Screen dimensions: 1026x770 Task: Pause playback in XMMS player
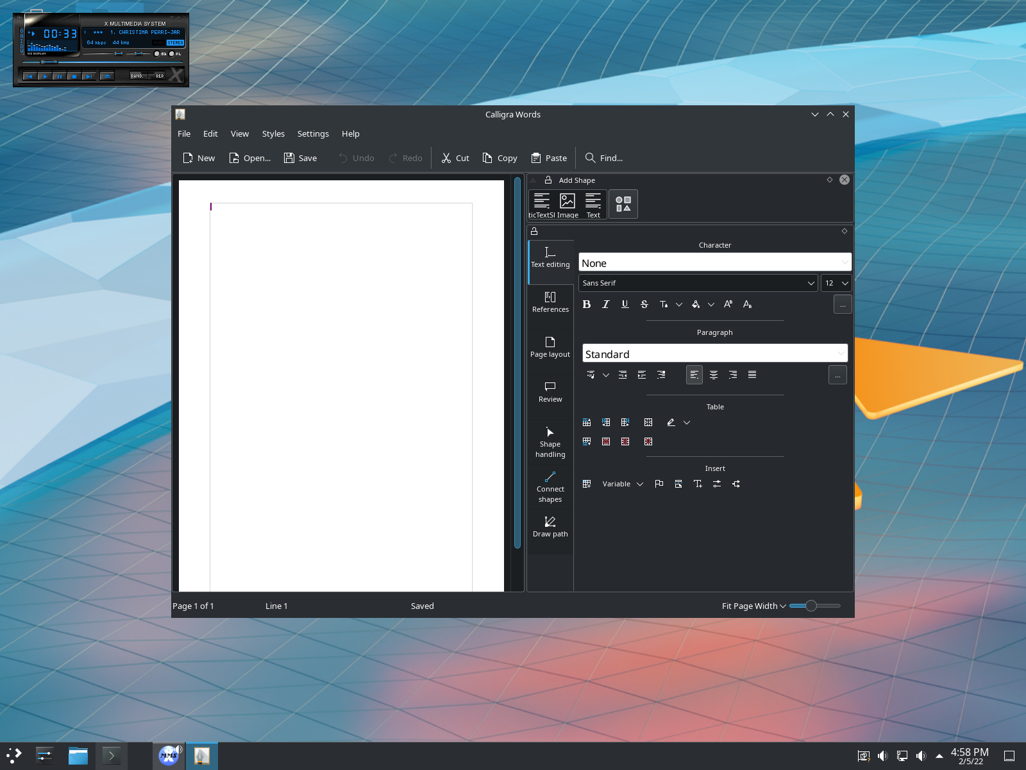point(59,76)
